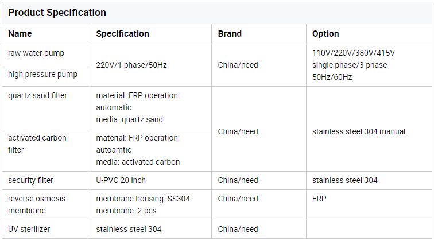Click the reverse osmosis membrane cell
The image size is (434, 241).
point(37,205)
